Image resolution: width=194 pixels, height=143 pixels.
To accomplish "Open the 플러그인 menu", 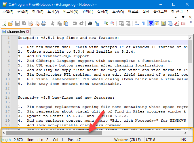I will 160,12.
